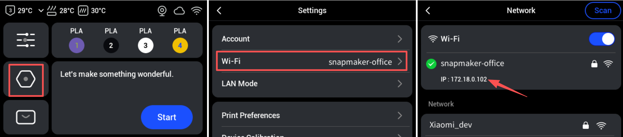Tap the camera icon in status bar
The image size is (623, 137).
pos(162,11)
